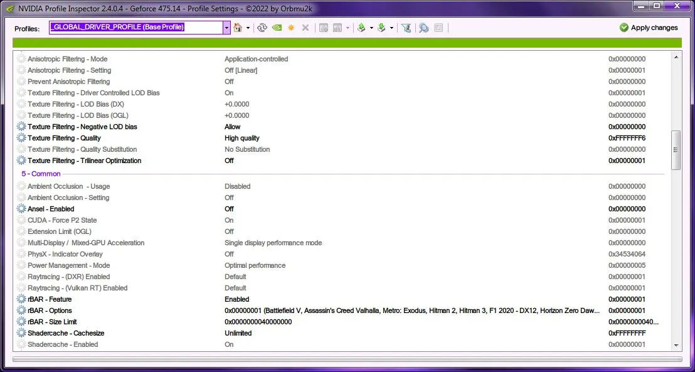This screenshot has height=372, width=695.
Task: Click Apply changes button
Action: tap(649, 28)
